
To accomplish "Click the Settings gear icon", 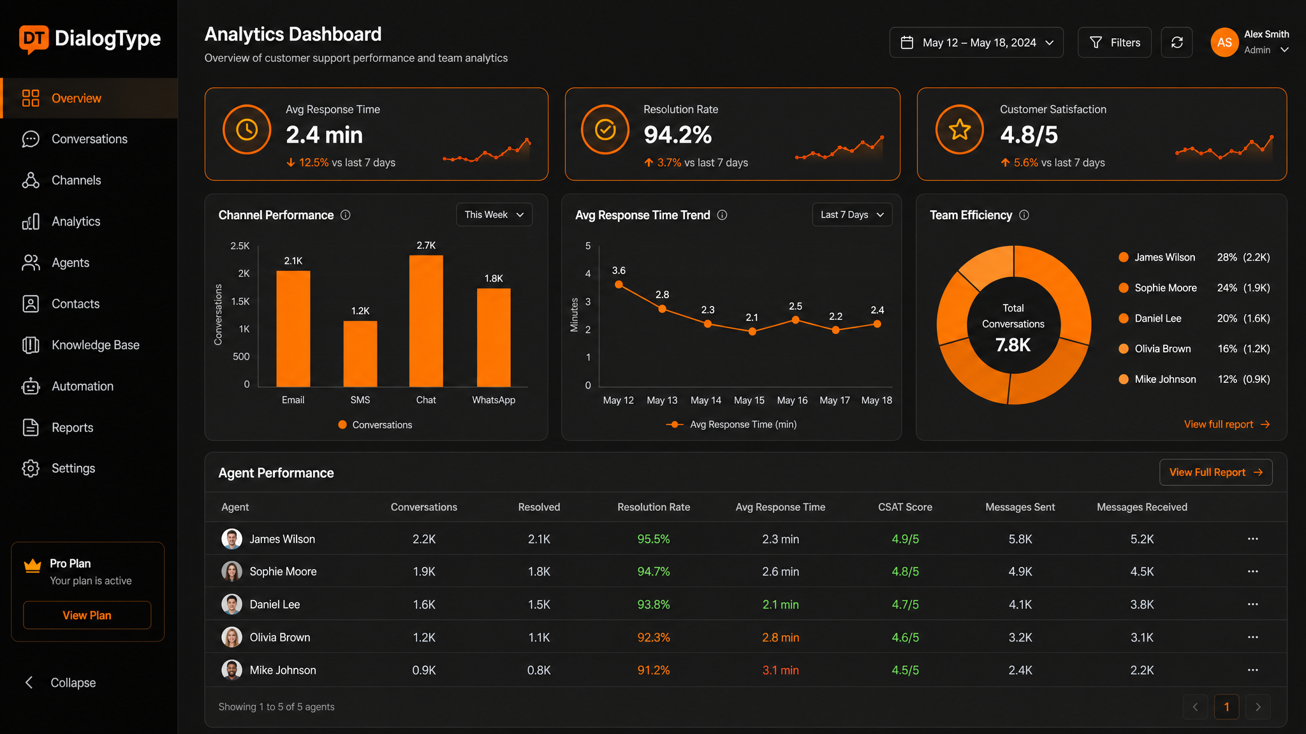I will click(31, 468).
